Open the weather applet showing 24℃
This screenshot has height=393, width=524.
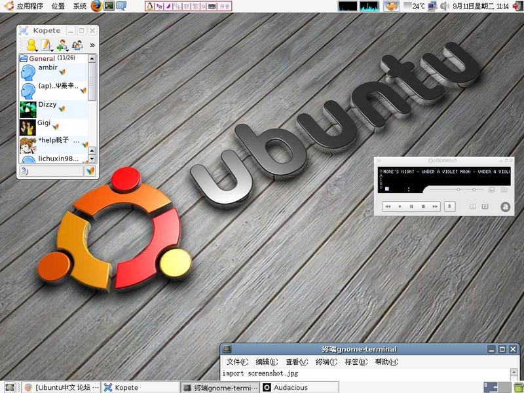(414, 6)
